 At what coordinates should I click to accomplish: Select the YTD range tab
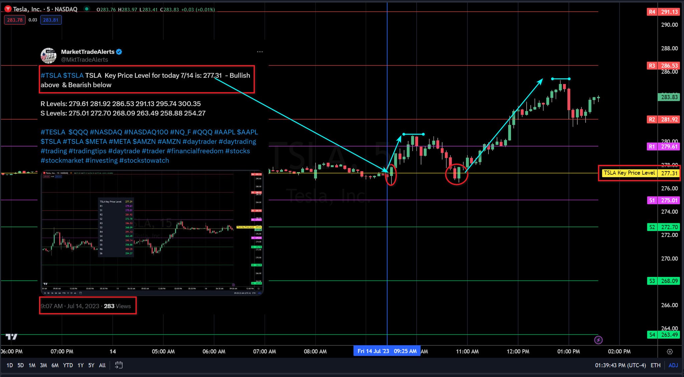68,365
